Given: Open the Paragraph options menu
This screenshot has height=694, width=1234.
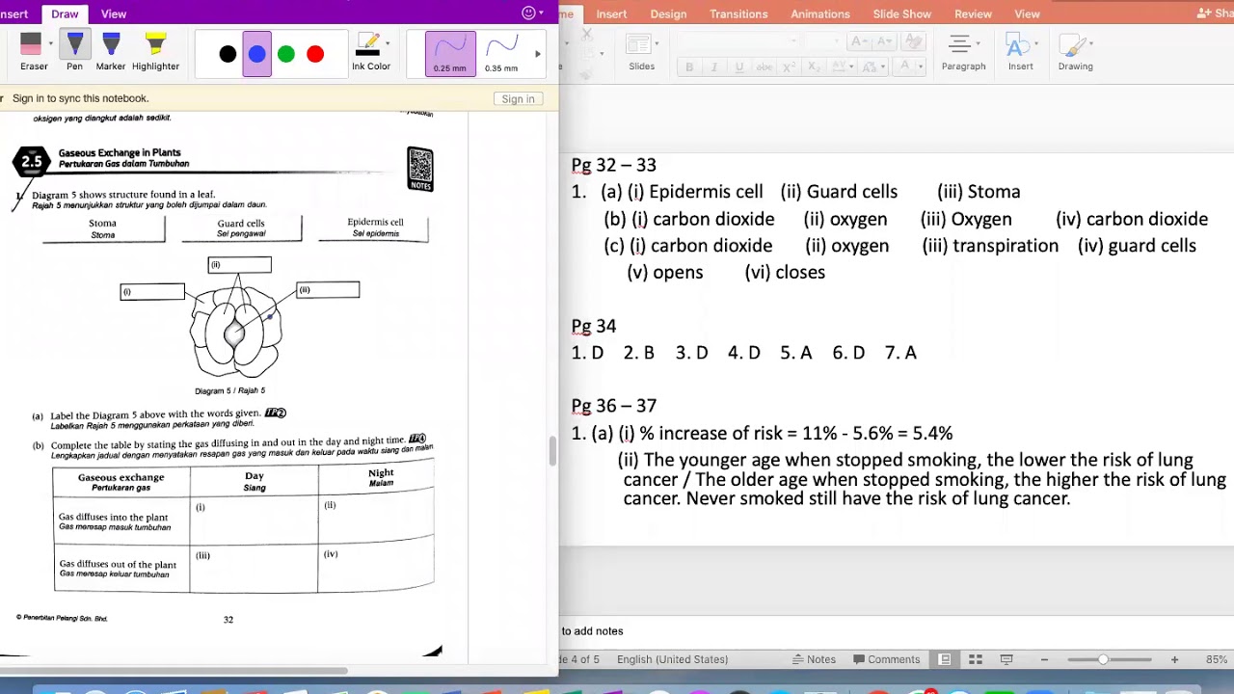Looking at the screenshot, I should pos(963,52).
